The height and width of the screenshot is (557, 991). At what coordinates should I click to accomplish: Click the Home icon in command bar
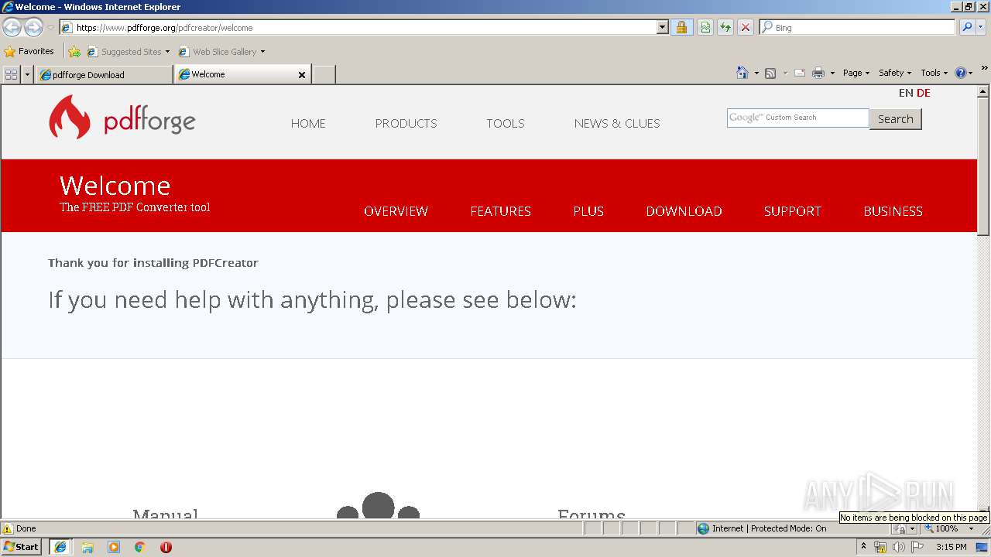[x=742, y=73]
